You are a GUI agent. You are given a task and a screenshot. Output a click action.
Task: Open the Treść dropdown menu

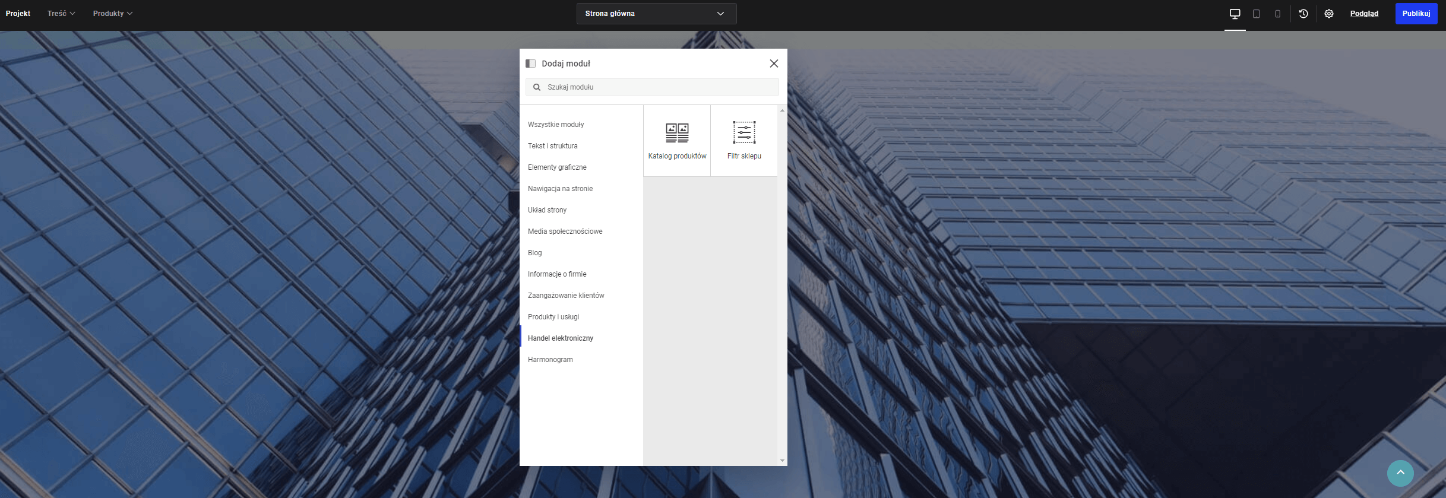tap(61, 13)
